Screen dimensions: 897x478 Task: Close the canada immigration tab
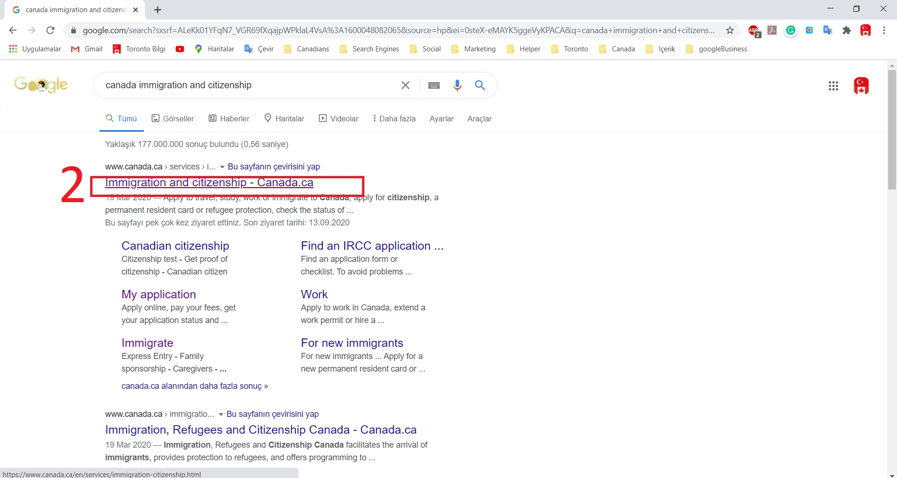(135, 10)
